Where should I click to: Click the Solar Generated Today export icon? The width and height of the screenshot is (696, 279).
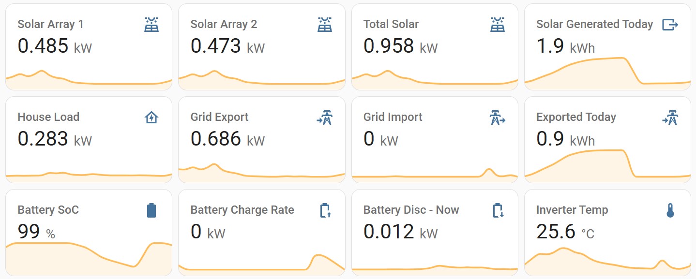point(670,25)
